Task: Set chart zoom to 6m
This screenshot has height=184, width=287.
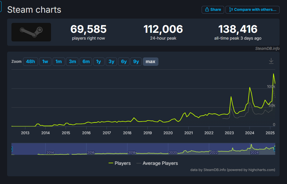Action: pyautogui.click(x=86, y=62)
